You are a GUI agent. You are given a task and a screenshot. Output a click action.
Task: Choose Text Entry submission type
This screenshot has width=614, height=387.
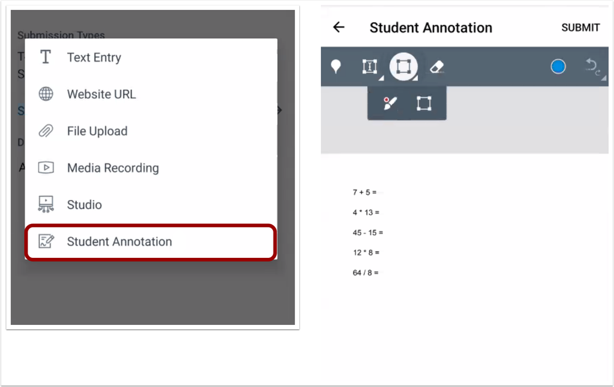coord(151,57)
